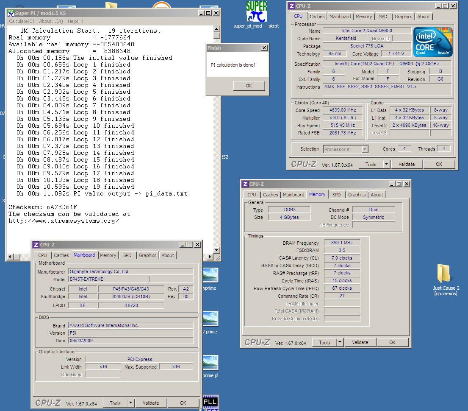Select Memory tab in Mainboard CPU-Z window
The image size is (468, 411).
108,255
